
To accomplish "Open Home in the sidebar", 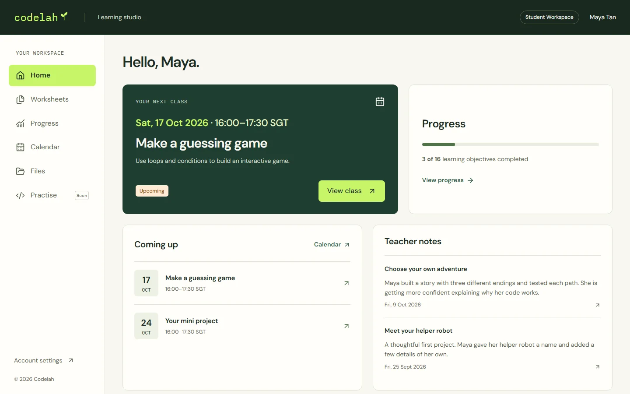I will tap(52, 75).
